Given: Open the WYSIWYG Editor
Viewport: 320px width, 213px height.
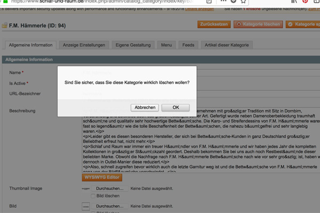Looking at the screenshot, I should [102, 177].
